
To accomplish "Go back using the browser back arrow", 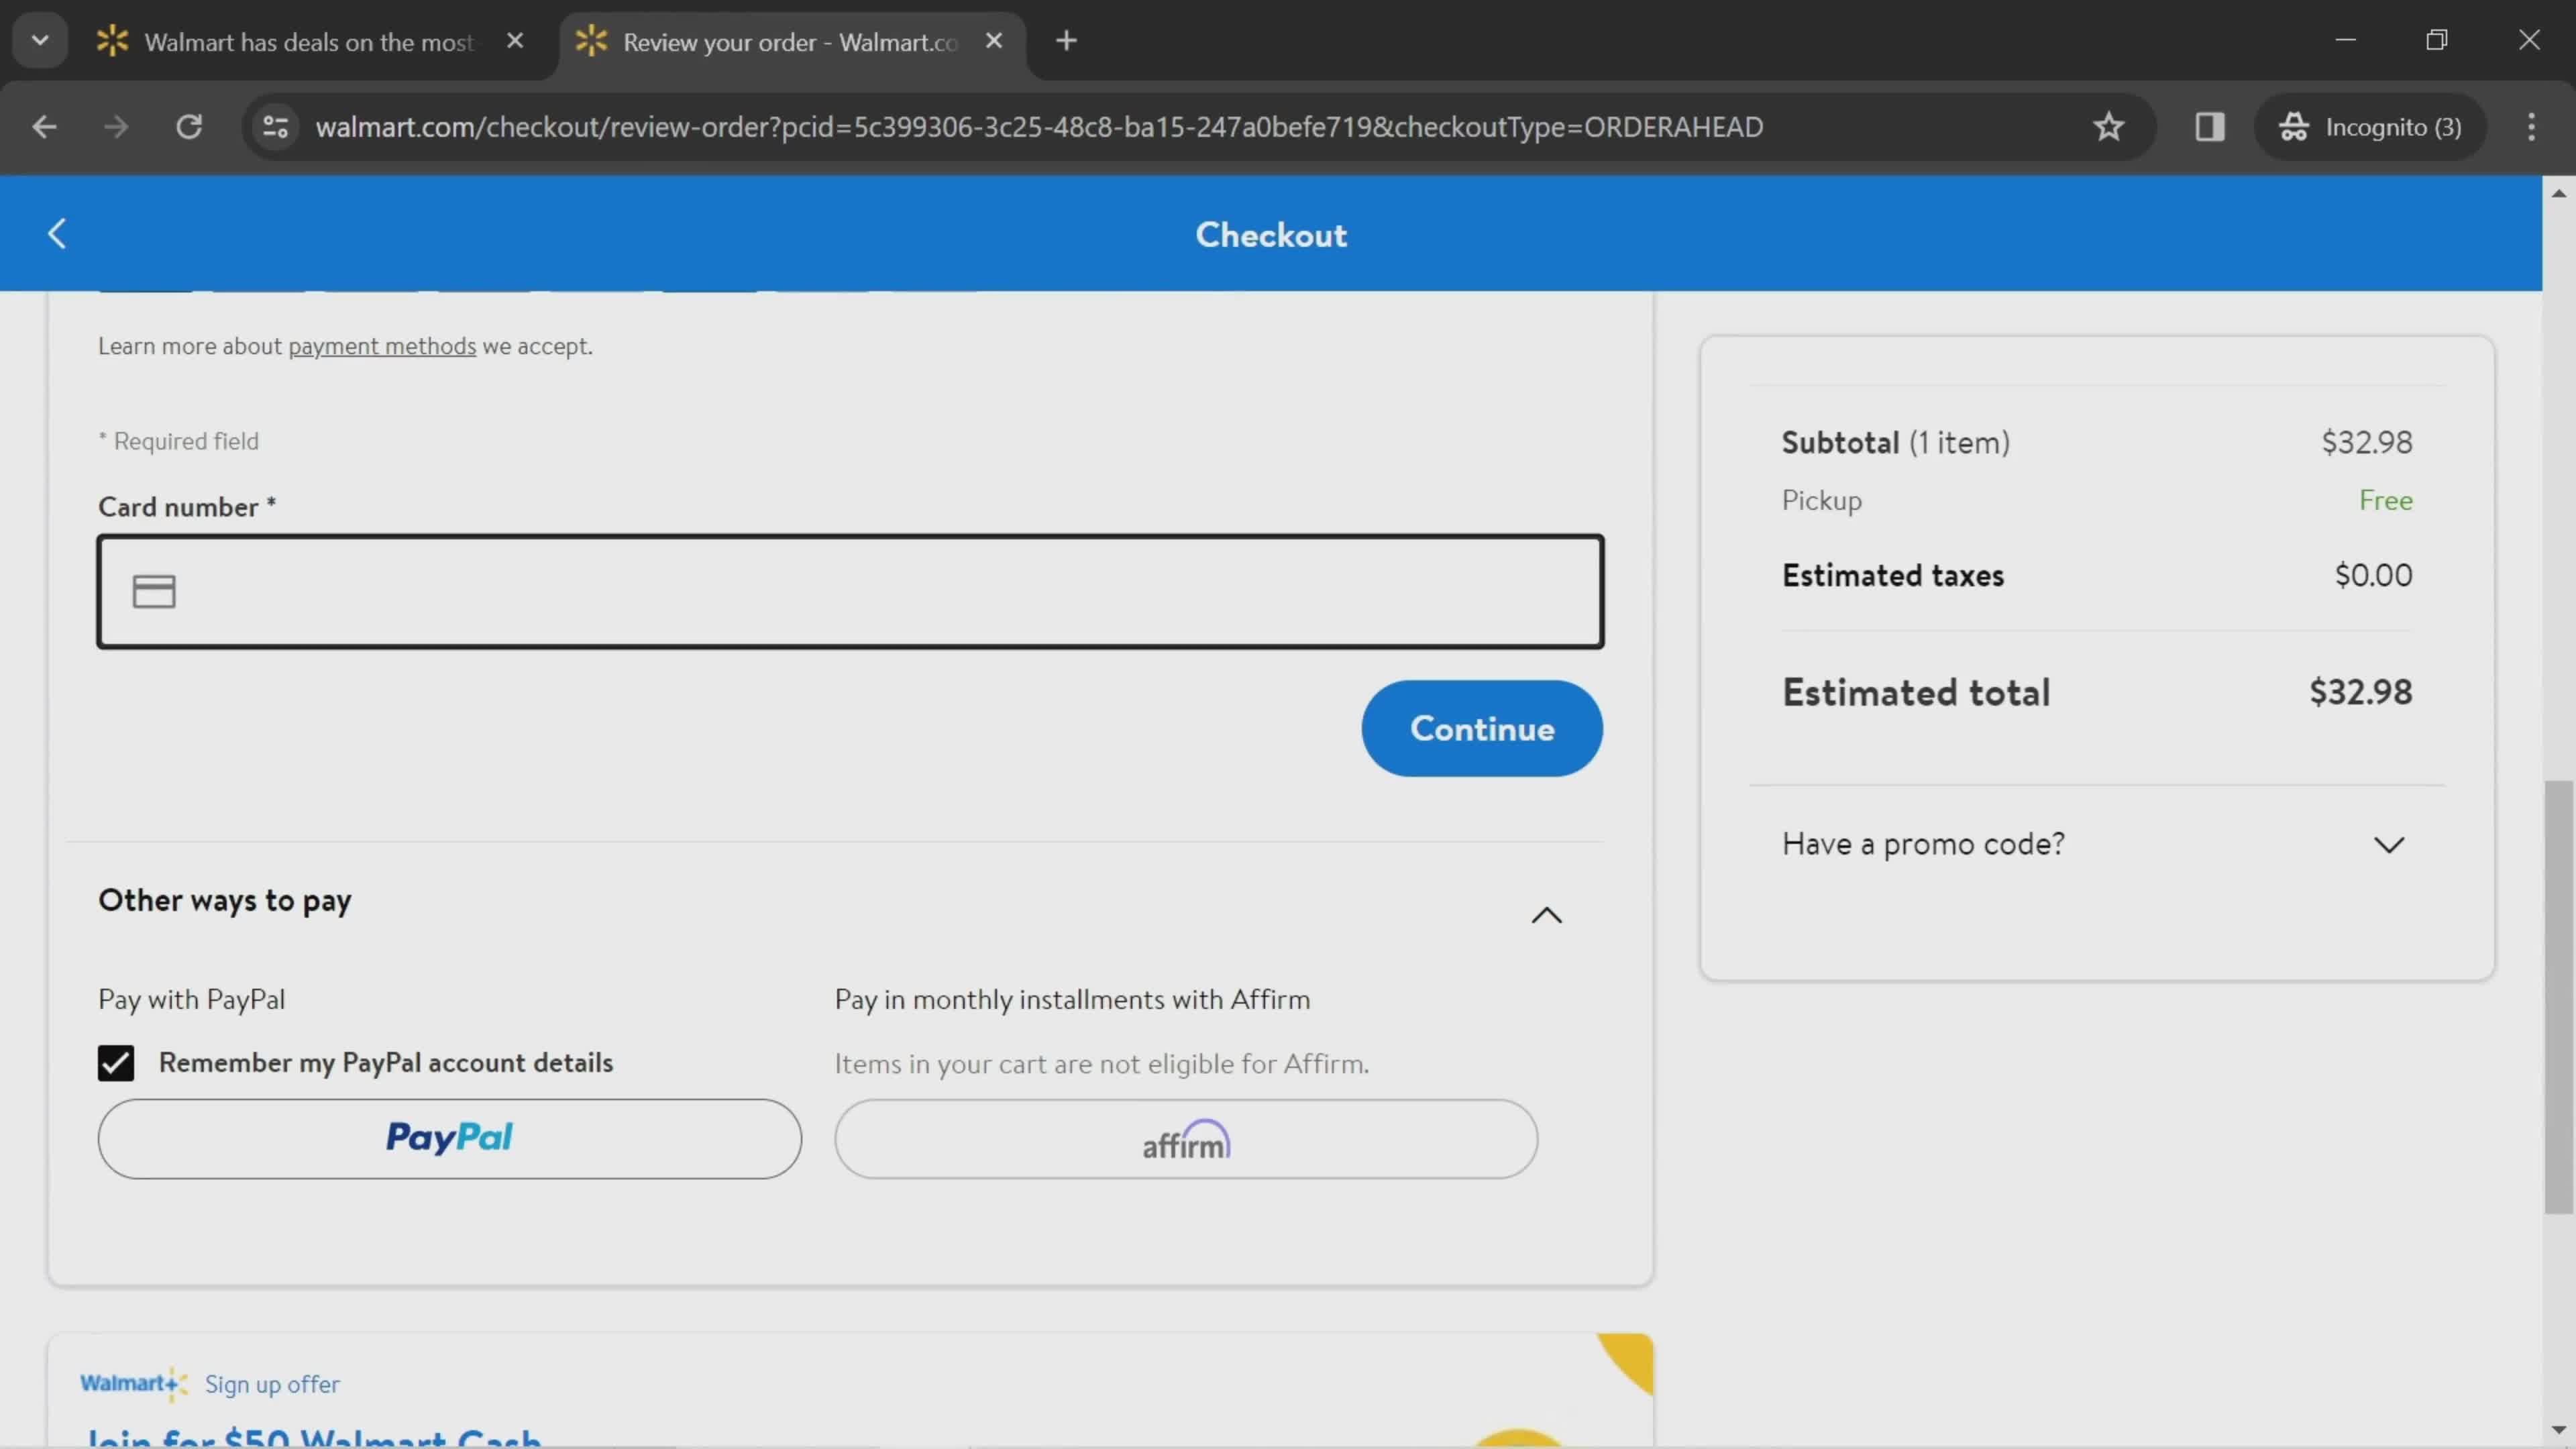I will [44, 127].
